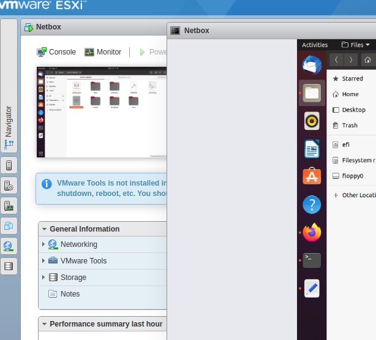The width and height of the screenshot is (376, 340).
Task: Open Files app from the dock
Action: tap(312, 93)
